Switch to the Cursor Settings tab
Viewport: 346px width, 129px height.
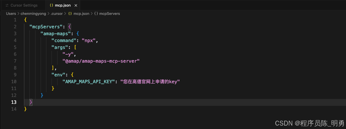coord(21,5)
